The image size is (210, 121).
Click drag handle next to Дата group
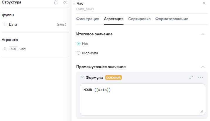pyautogui.click(x=5, y=25)
